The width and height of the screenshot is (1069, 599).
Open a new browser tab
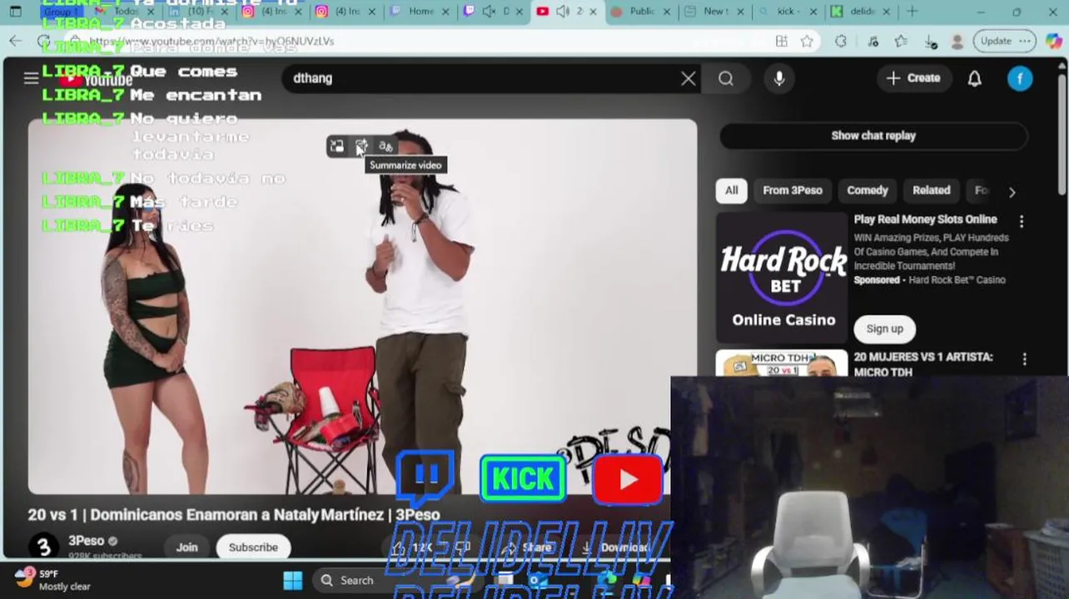coord(912,12)
